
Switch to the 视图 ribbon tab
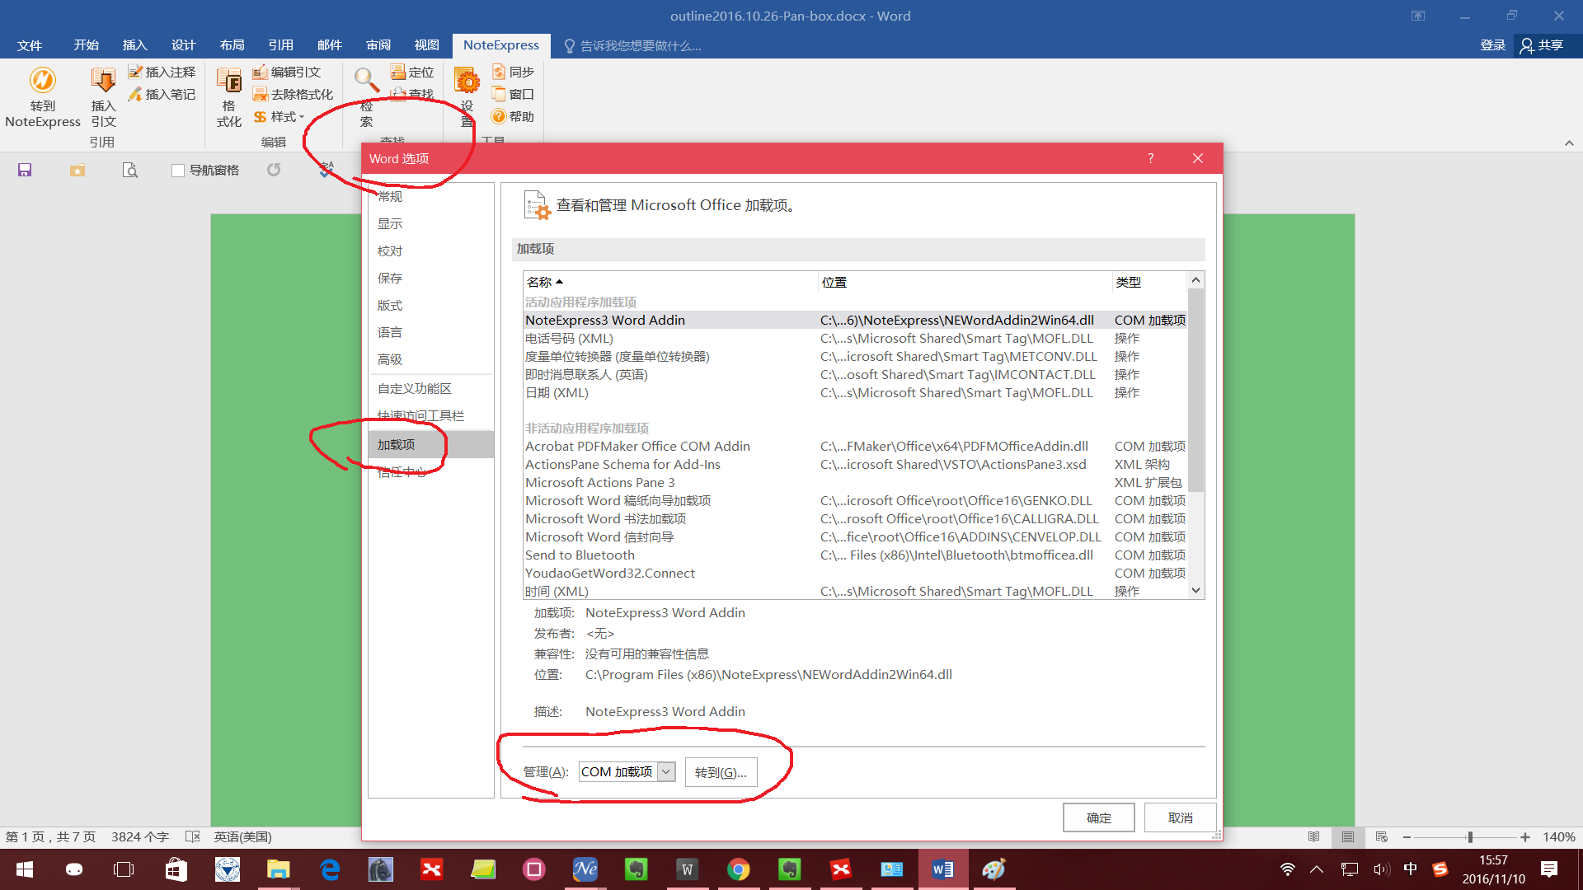click(x=426, y=45)
